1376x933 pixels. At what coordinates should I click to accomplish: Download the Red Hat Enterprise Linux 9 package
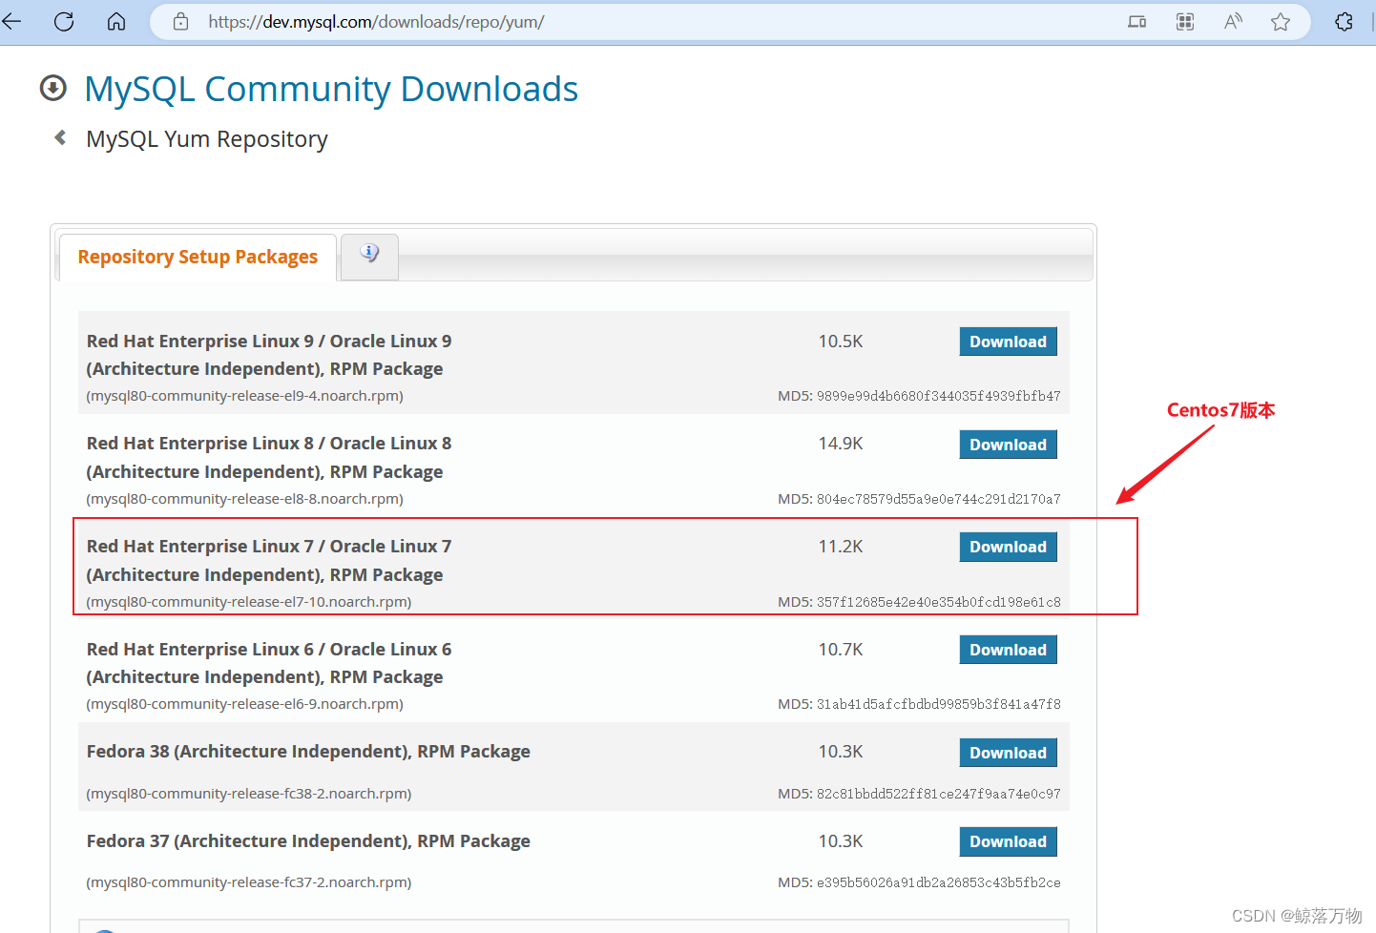[x=1008, y=341]
